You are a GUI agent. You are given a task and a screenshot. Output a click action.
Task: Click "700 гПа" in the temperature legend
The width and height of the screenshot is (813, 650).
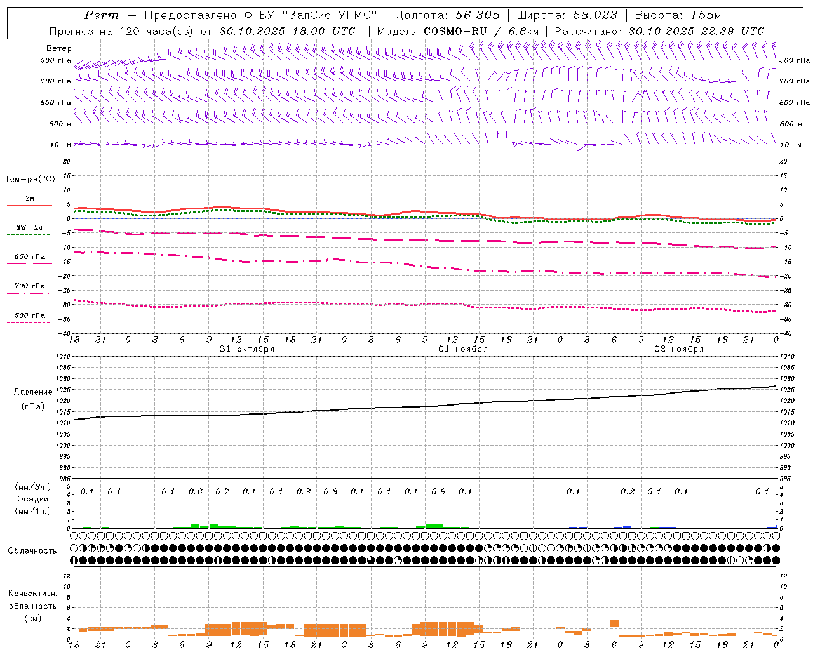tap(30, 286)
